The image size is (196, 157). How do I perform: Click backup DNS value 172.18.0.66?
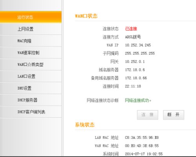click(x=136, y=78)
